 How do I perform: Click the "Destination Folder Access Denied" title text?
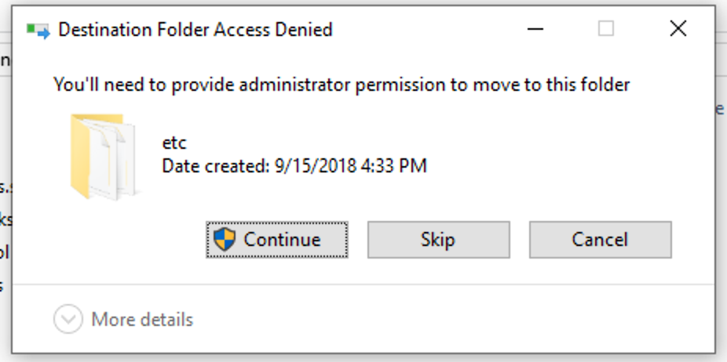(x=195, y=30)
